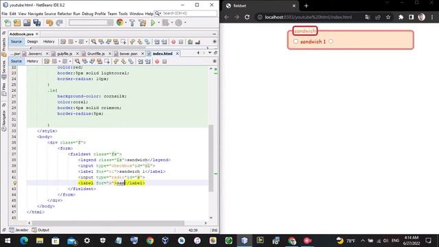Select the gulpfile.js editor tab
439x247 pixels.
(x=64, y=54)
